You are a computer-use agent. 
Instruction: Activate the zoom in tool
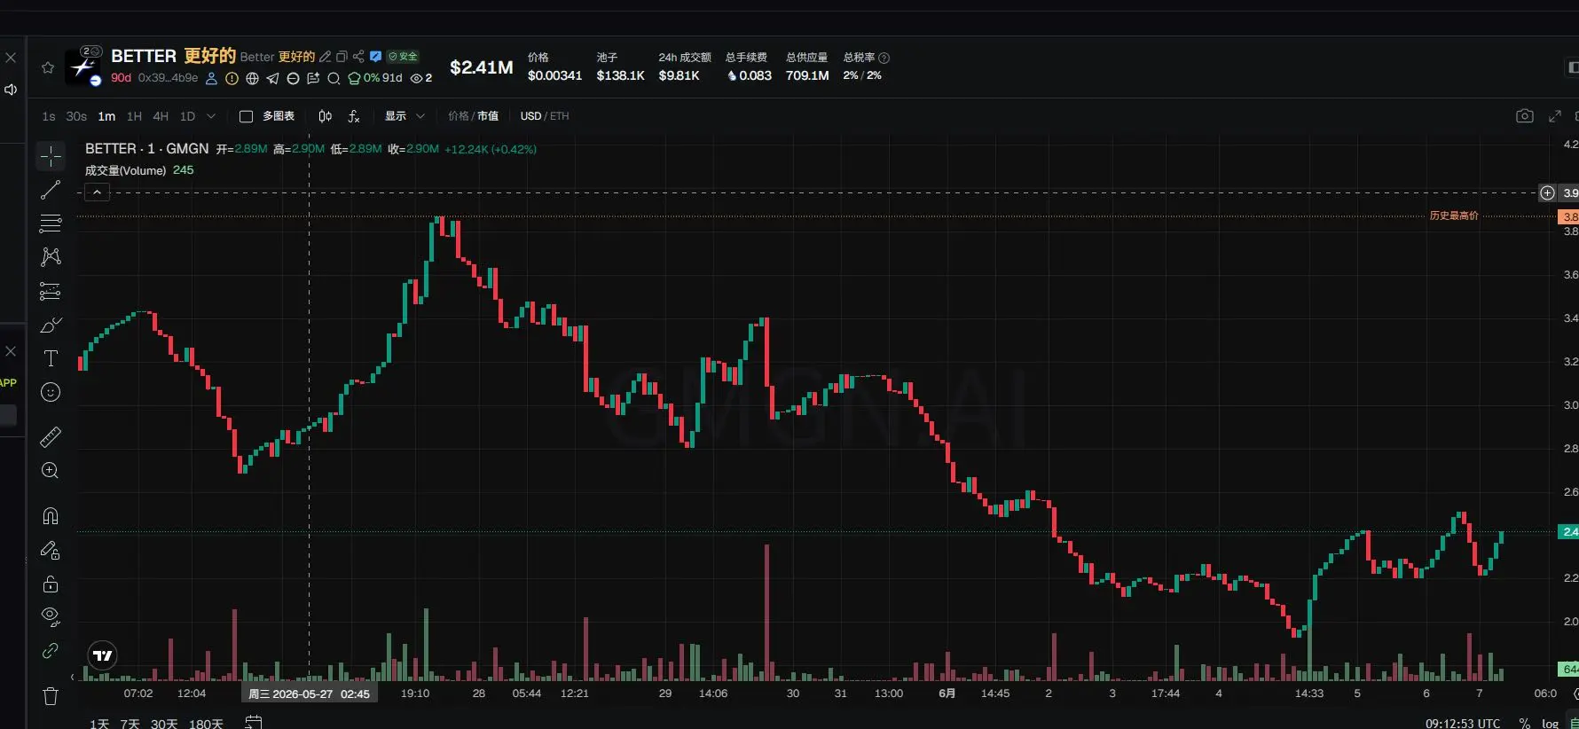point(51,471)
